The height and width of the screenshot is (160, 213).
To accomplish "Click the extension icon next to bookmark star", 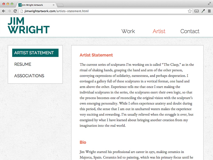I will [x=196, y=11].
